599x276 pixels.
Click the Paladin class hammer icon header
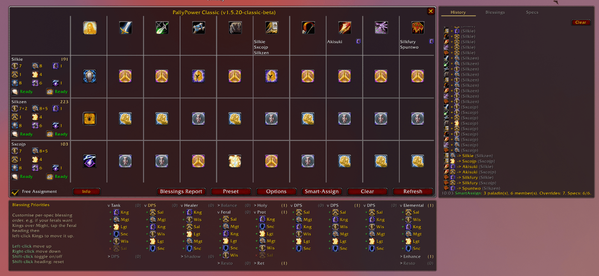click(x=272, y=28)
